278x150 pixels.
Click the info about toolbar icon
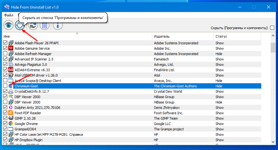[x=58, y=26]
